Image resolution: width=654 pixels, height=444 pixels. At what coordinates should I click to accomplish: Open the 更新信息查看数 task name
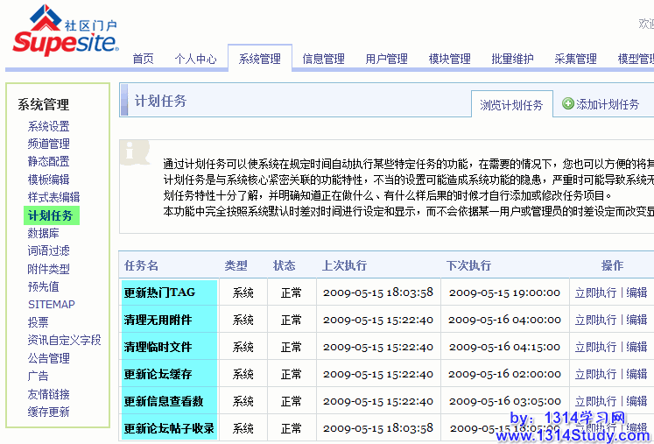coord(164,401)
